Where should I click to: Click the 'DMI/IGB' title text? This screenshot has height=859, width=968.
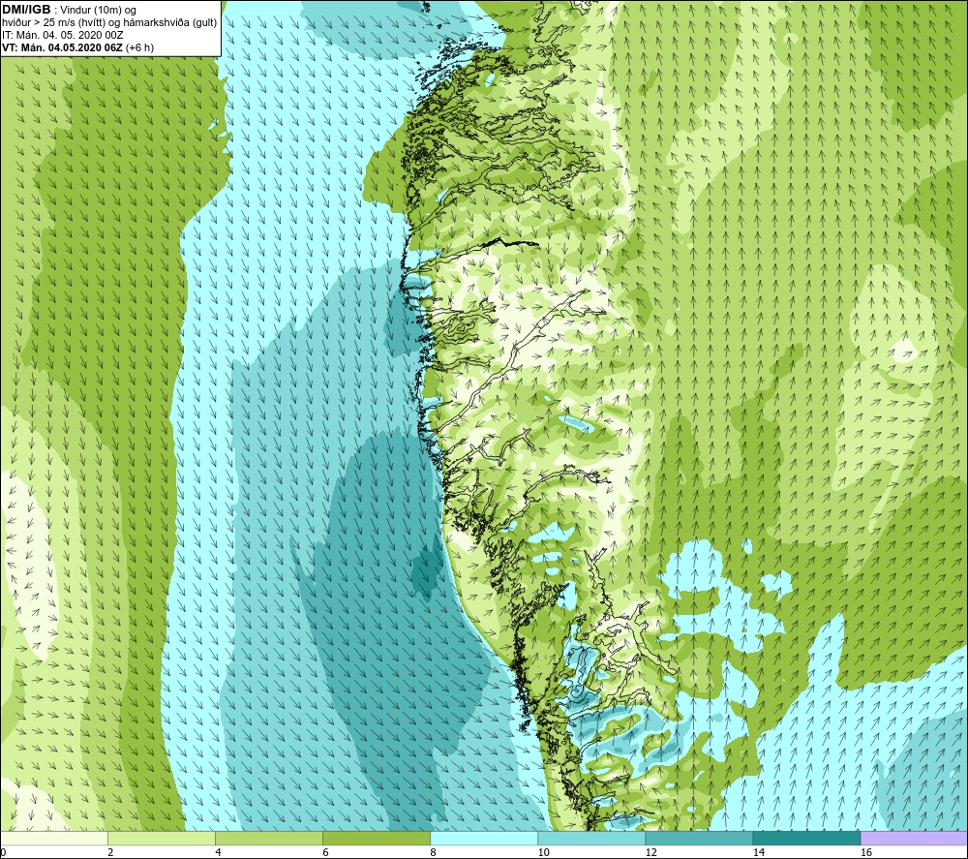[26, 10]
